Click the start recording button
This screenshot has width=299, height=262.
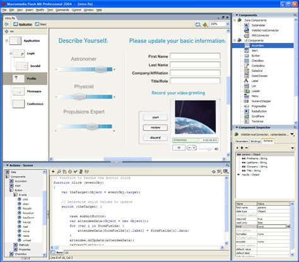(x=155, y=117)
